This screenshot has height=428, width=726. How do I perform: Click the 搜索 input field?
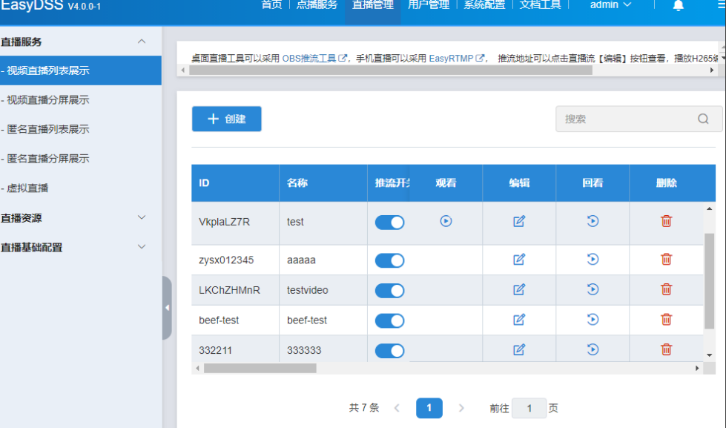[x=639, y=119]
